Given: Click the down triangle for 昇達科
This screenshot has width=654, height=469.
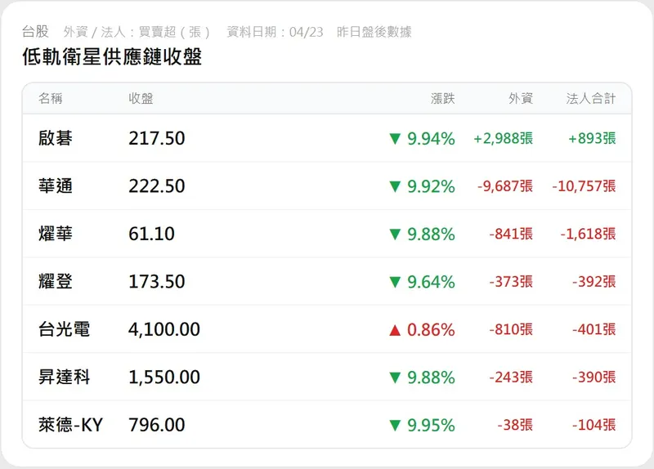Looking at the screenshot, I should pyautogui.click(x=395, y=377).
